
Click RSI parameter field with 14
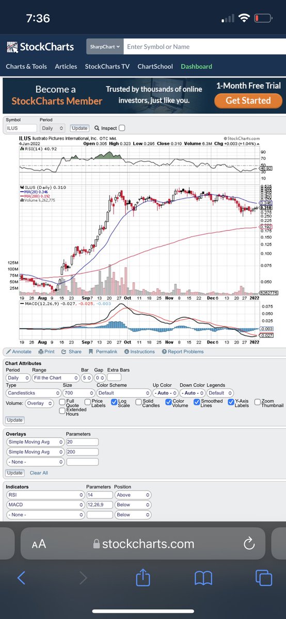[99, 495]
